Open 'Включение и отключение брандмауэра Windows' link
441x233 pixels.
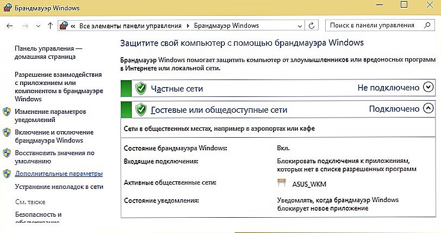point(54,136)
